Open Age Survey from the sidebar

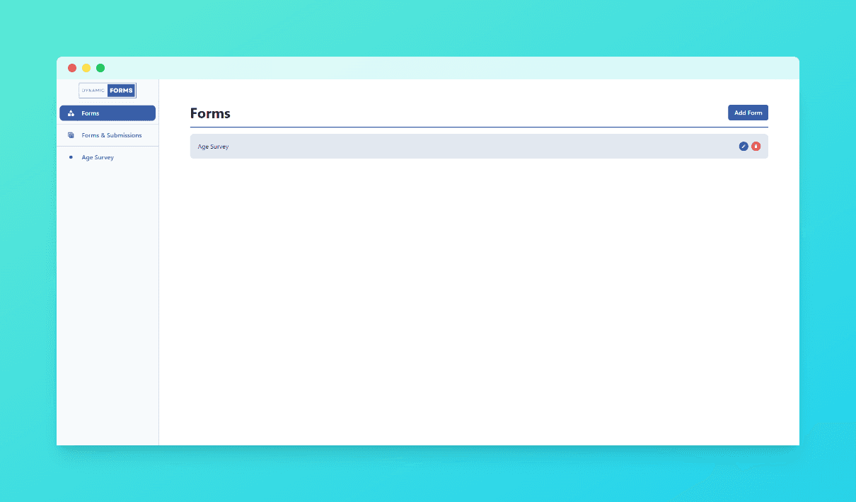pos(97,157)
